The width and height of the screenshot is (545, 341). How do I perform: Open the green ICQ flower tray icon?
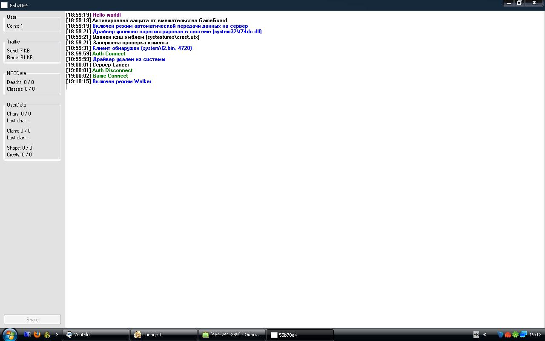pos(515,335)
